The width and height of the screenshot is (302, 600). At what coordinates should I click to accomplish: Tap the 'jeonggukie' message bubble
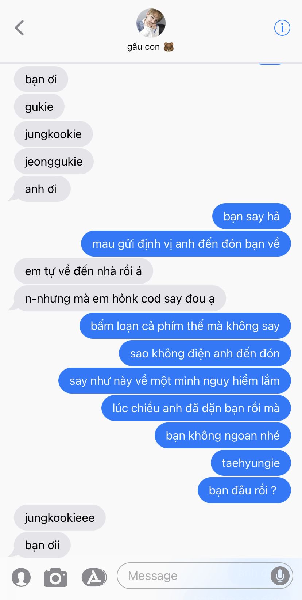tap(54, 162)
